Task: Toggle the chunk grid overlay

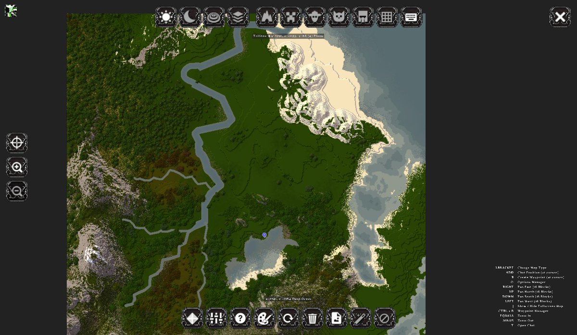Action: 387,17
